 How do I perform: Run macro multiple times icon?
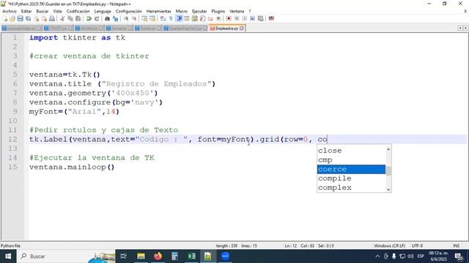(x=252, y=18)
